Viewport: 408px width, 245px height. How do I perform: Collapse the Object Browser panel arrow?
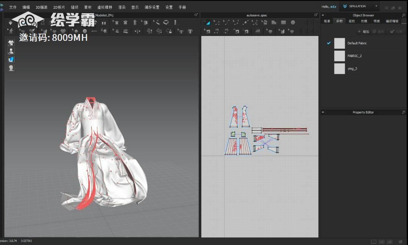point(323,16)
